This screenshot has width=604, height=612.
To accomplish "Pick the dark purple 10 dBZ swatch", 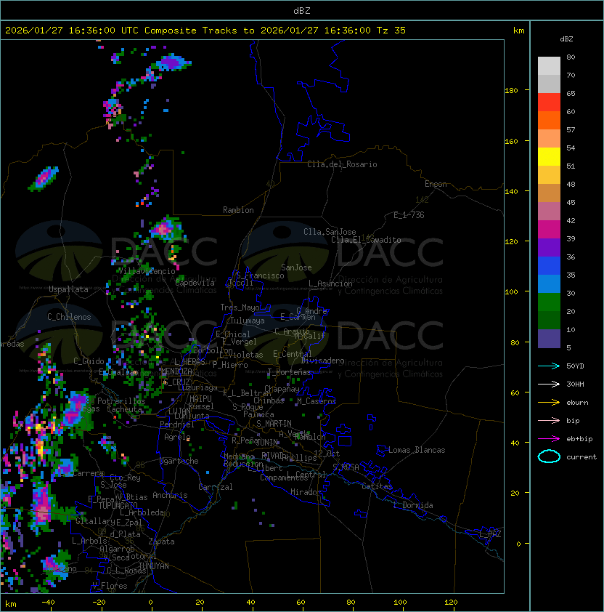I will (549, 339).
